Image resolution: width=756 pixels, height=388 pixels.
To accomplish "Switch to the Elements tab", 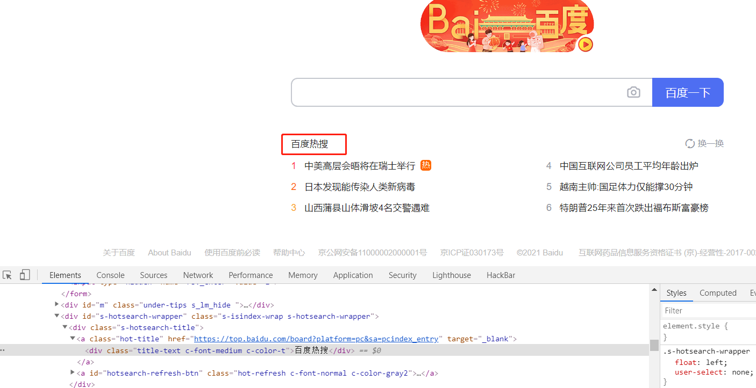I will click(65, 275).
